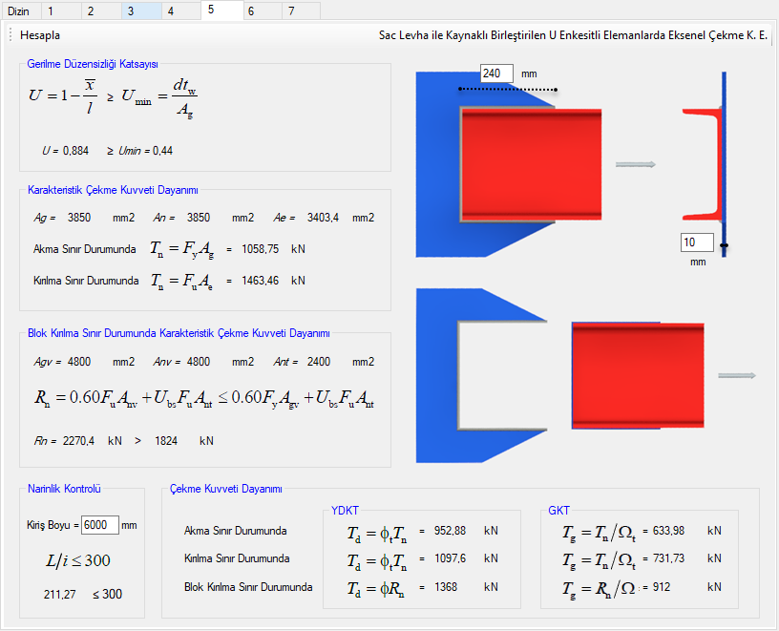Click the 10 mm plate thickness field
779x631 pixels.
point(697,242)
